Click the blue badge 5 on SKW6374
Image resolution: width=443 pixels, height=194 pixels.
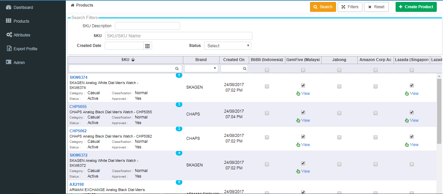pos(179,75)
